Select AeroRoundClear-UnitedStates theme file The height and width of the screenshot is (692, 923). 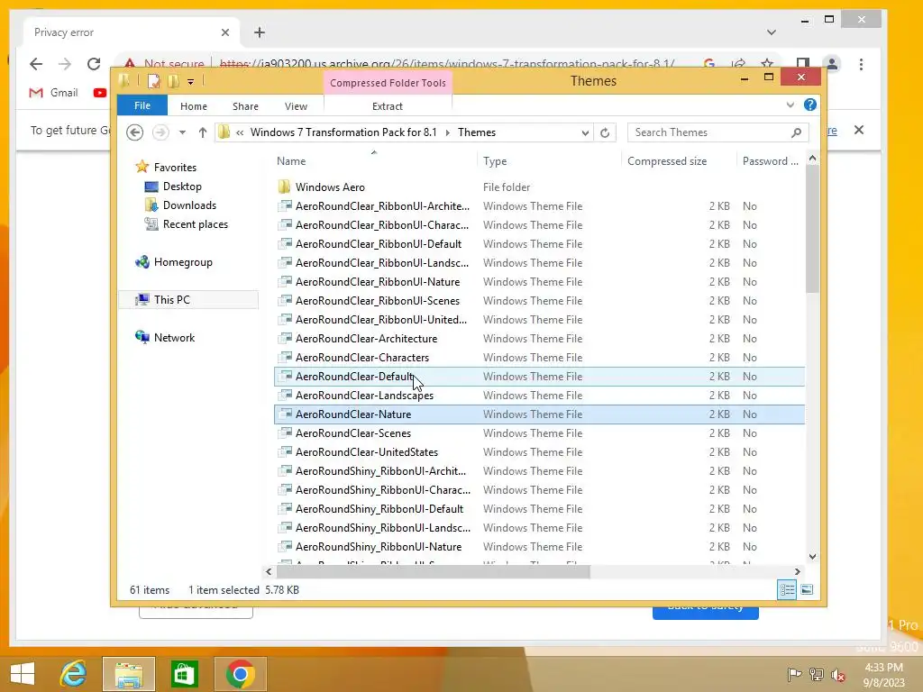(x=539, y=452)
